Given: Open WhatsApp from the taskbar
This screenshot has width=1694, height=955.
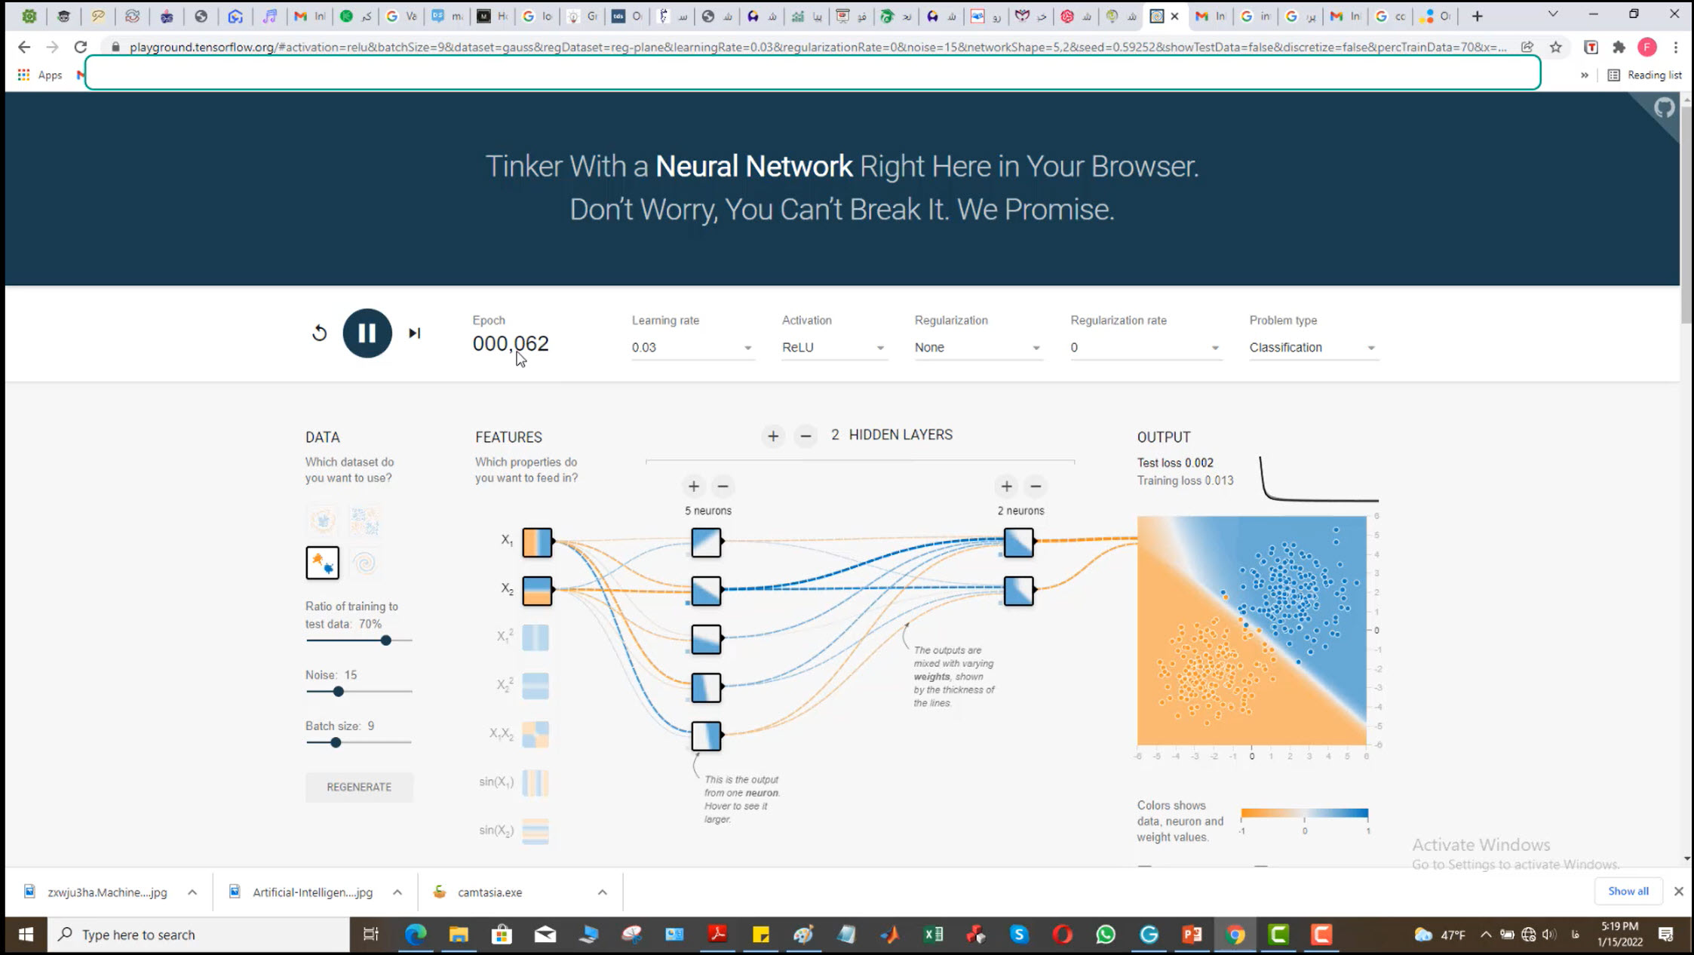Looking at the screenshot, I should tap(1105, 935).
